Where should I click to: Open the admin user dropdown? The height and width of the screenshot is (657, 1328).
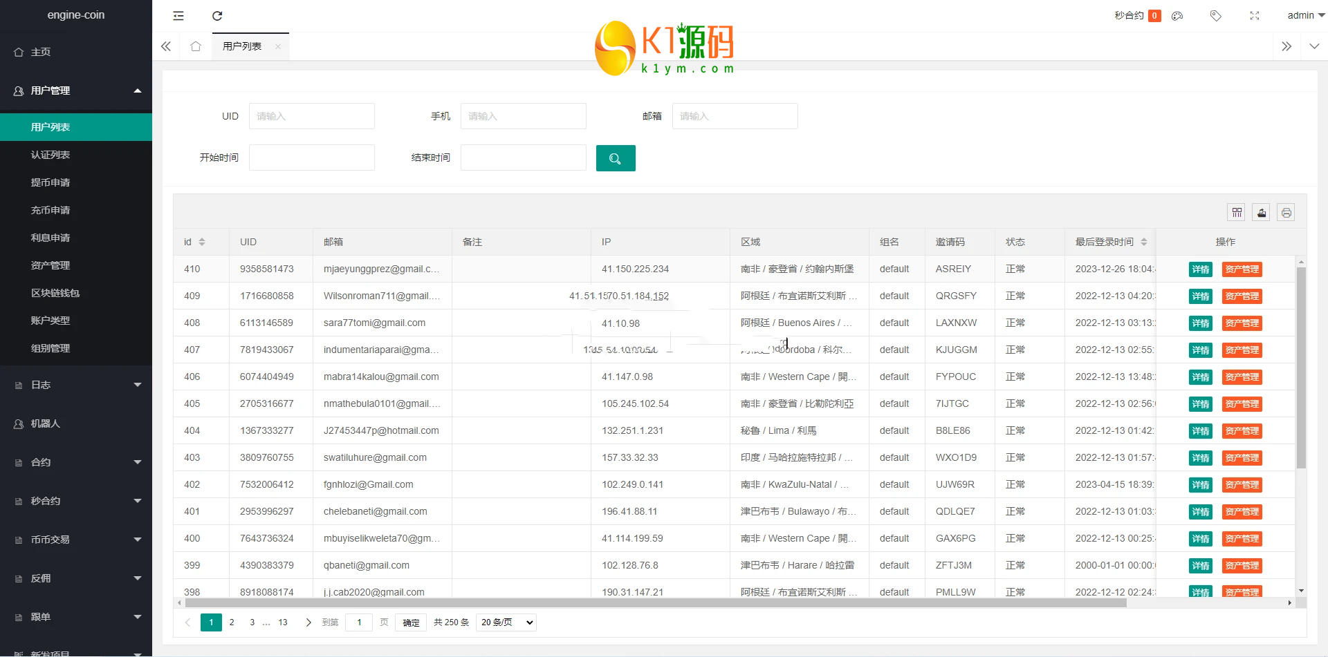point(1305,15)
